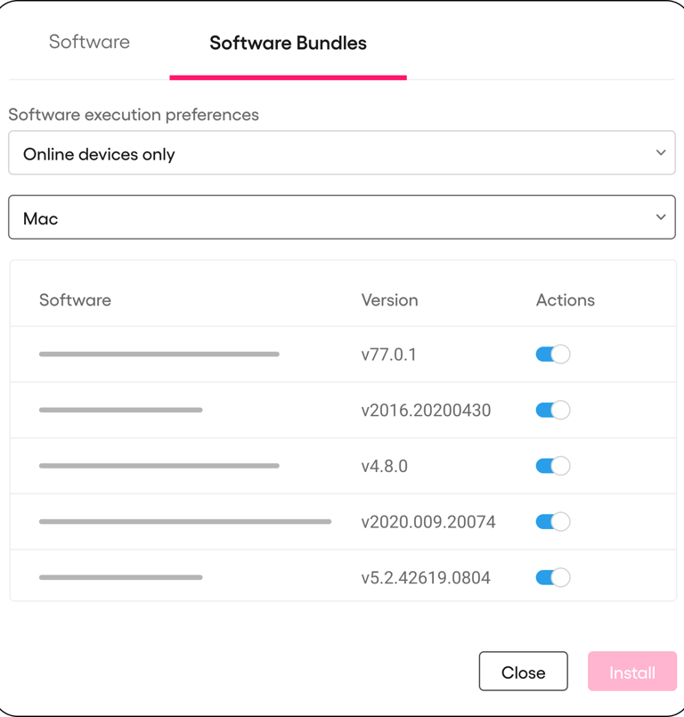The height and width of the screenshot is (717, 684).
Task: Toggle off the v77.0.1 software switch
Action: point(552,354)
